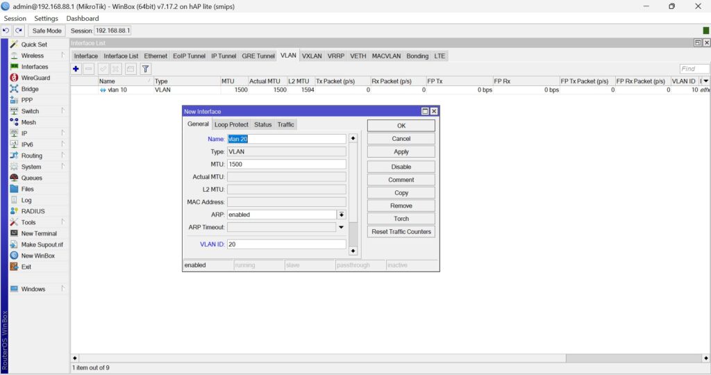
Task: Open the System menu
Action: coord(31,167)
